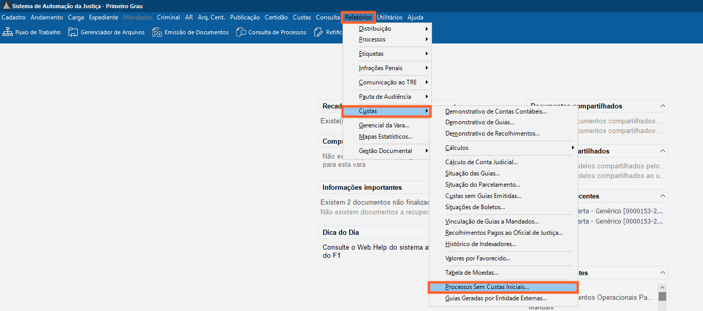Open the Consulta de Processos tool
Screen dimensions: 703x311
tap(241, 32)
